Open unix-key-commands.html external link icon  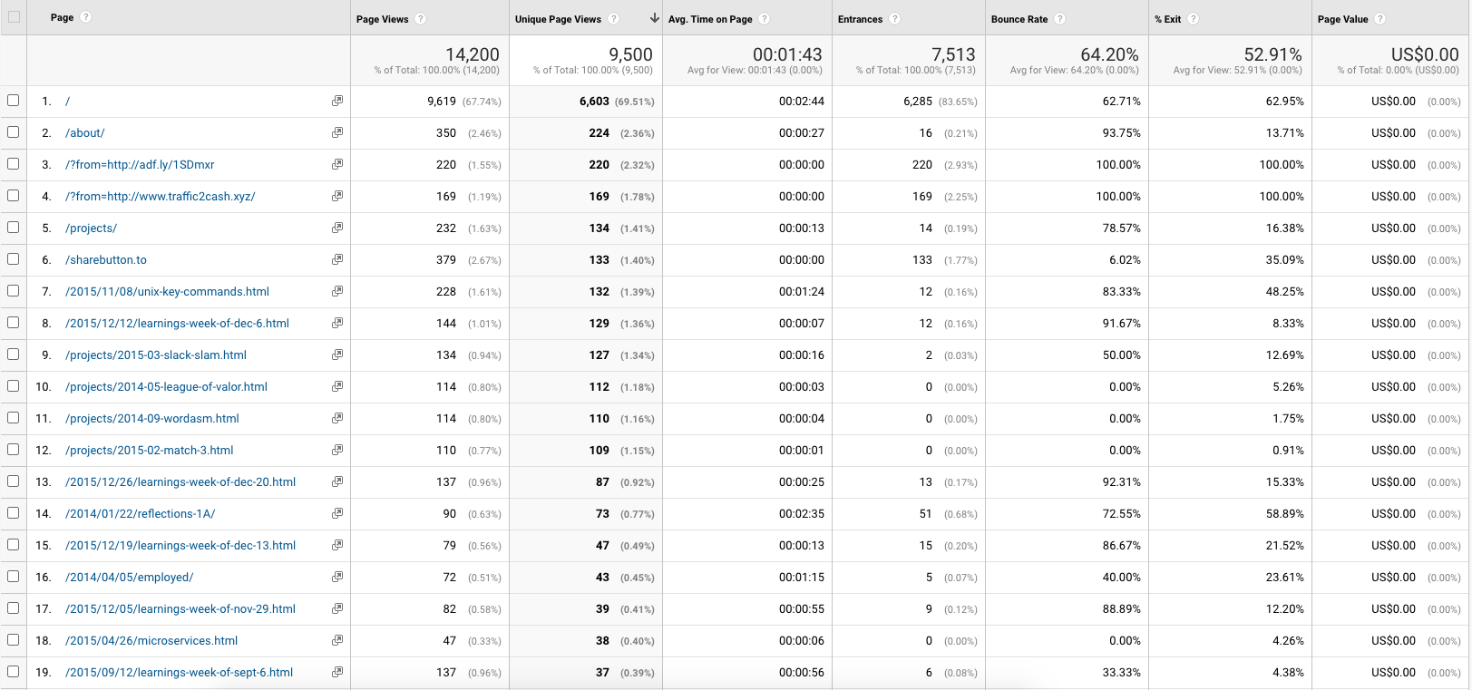click(x=337, y=291)
